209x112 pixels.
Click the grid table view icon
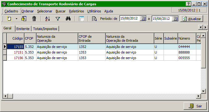pyautogui.click(x=81, y=19)
